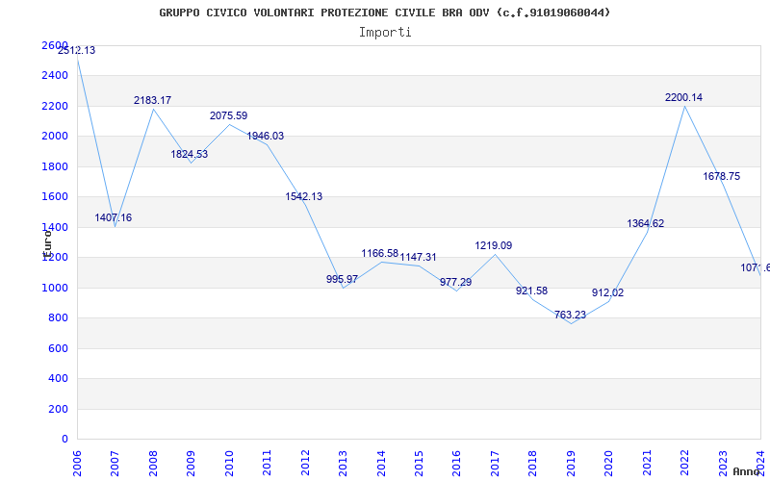Image resolution: width=770 pixels, height=481 pixels.
Task: Select the 2012 year tick
Action: pyautogui.click(x=305, y=464)
